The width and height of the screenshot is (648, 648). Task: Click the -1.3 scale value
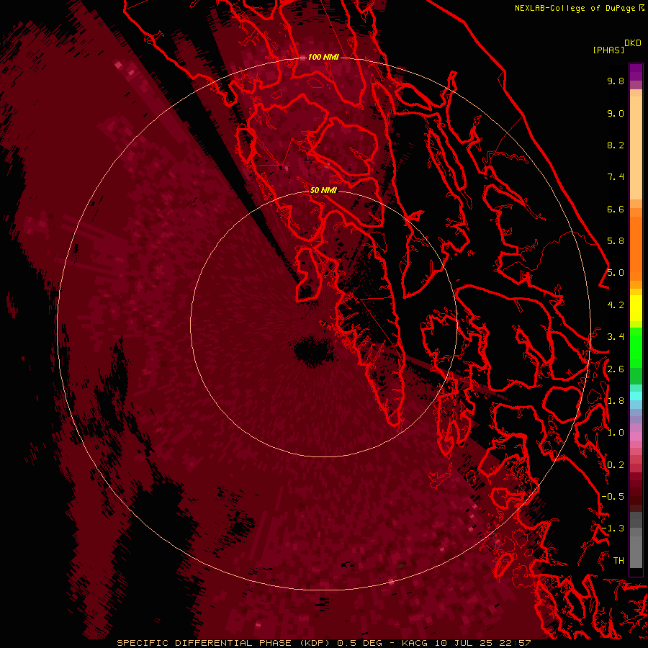[x=613, y=528]
